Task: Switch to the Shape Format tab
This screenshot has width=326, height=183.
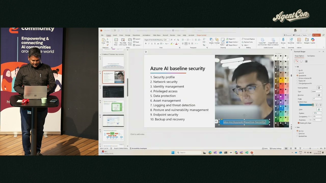Action: tap(201, 35)
